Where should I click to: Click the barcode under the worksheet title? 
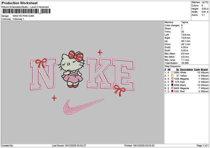point(26,11)
